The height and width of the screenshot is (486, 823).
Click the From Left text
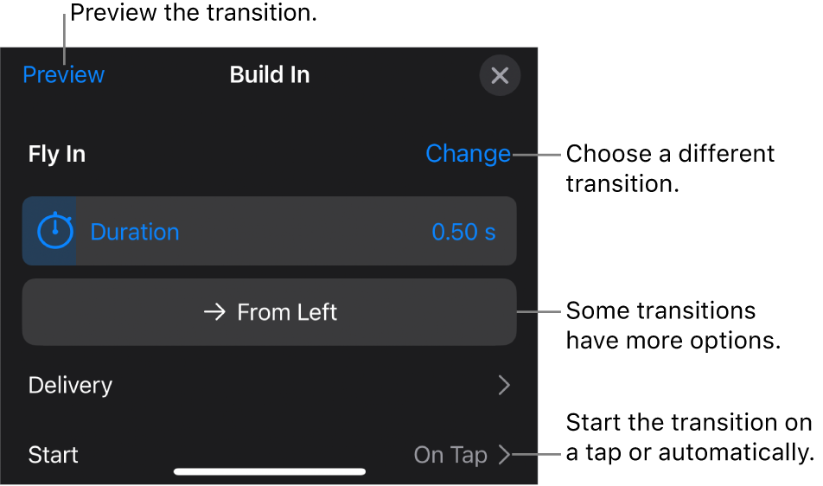click(x=287, y=312)
